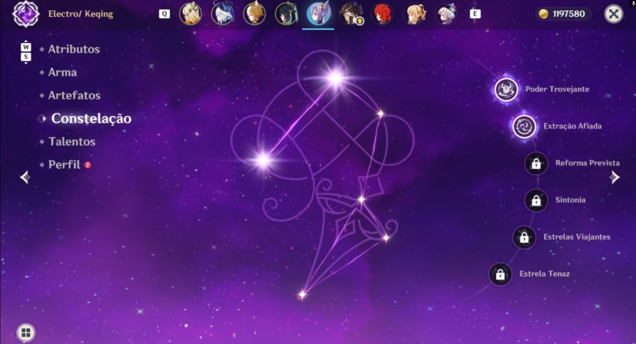Select the Extração Afiada constellation node

[524, 126]
